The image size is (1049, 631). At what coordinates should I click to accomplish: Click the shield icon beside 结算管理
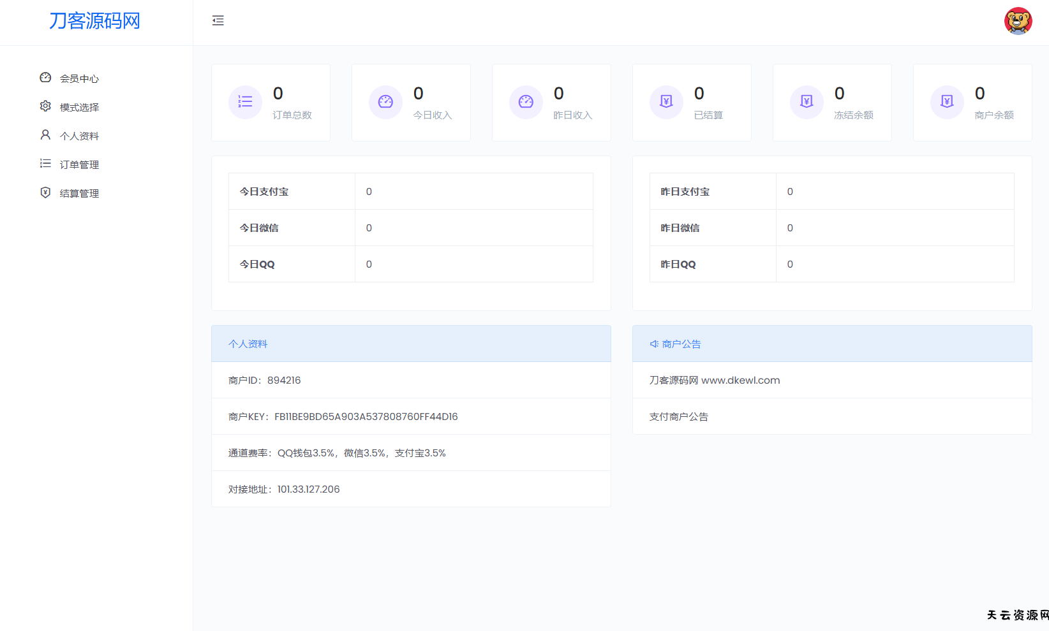click(x=45, y=192)
